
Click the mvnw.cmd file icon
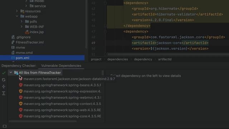tap(13, 53)
